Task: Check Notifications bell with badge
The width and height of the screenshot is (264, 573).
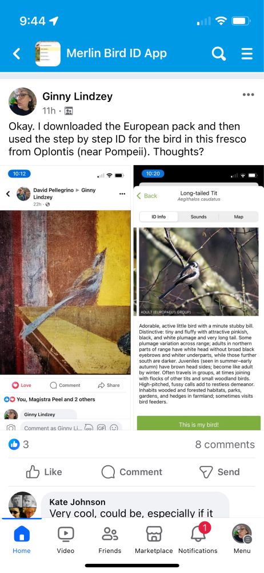Action: [x=198, y=540]
